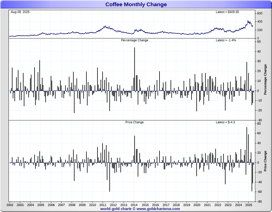Click the vertical 'Price Change' axis title
Viewport: 272px width, 212px height.
[265, 161]
